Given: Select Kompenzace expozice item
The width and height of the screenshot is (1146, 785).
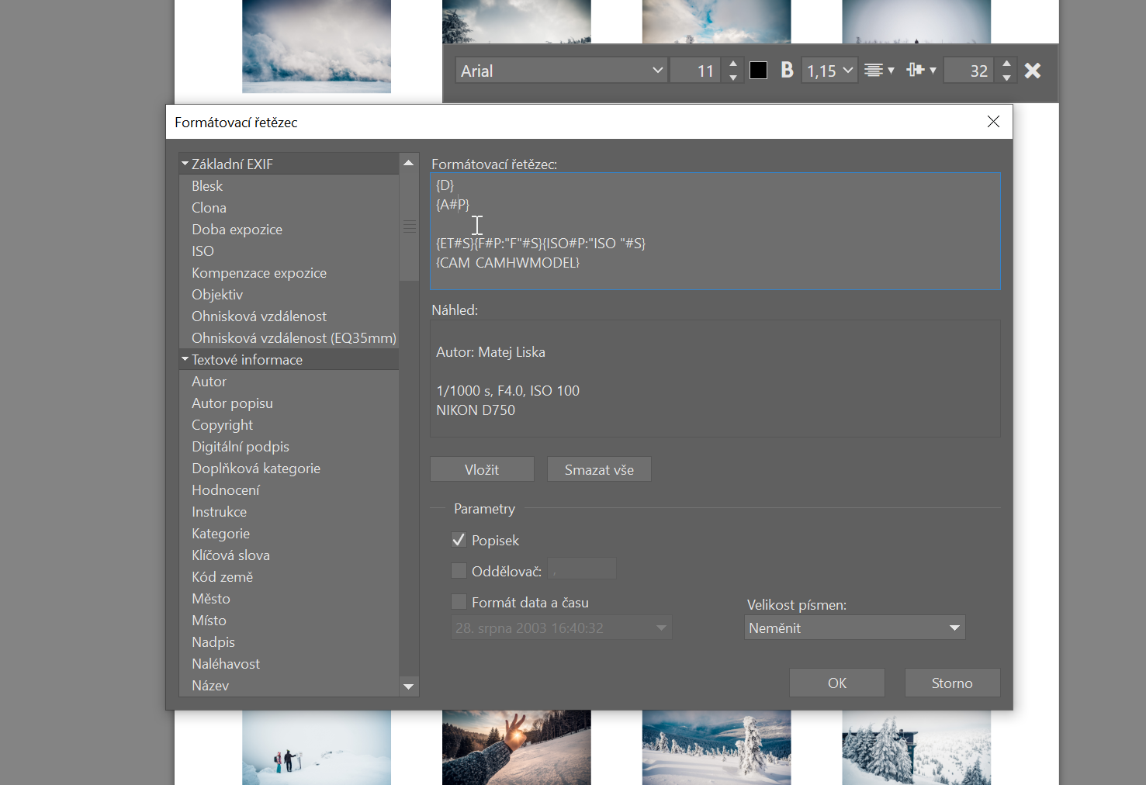Looking at the screenshot, I should pyautogui.click(x=289, y=273).
